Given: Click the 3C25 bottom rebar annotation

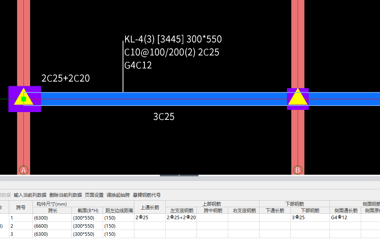Looking at the screenshot, I should (164, 117).
